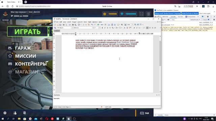Toggle Italic formatting in NotePro
This screenshot has height=121, width=216.
point(105,28)
